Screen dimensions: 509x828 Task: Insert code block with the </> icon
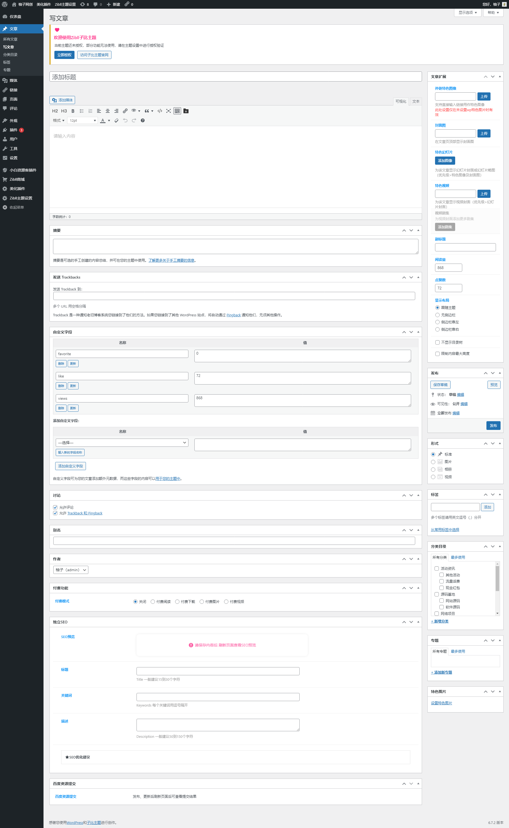160,111
